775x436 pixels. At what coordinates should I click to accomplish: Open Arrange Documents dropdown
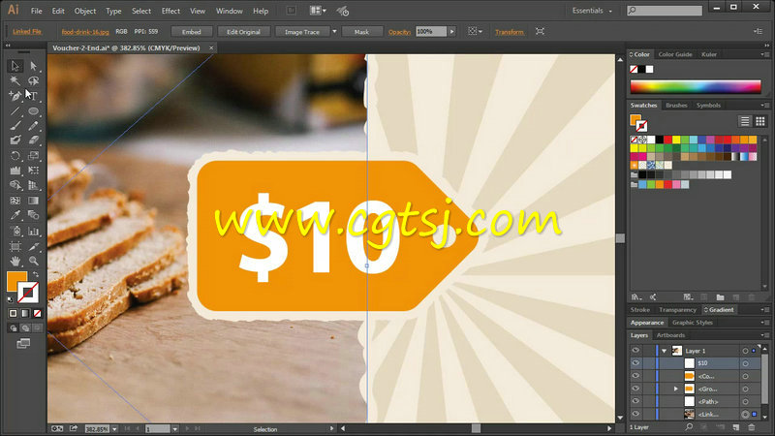coord(318,11)
